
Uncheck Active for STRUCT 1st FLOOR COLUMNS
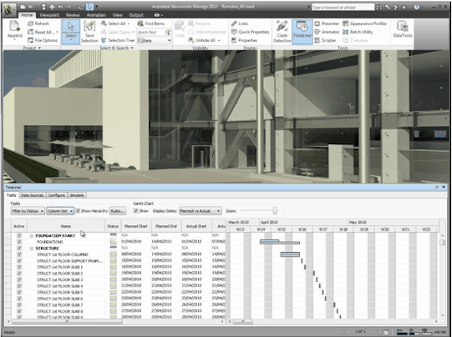coord(19,255)
